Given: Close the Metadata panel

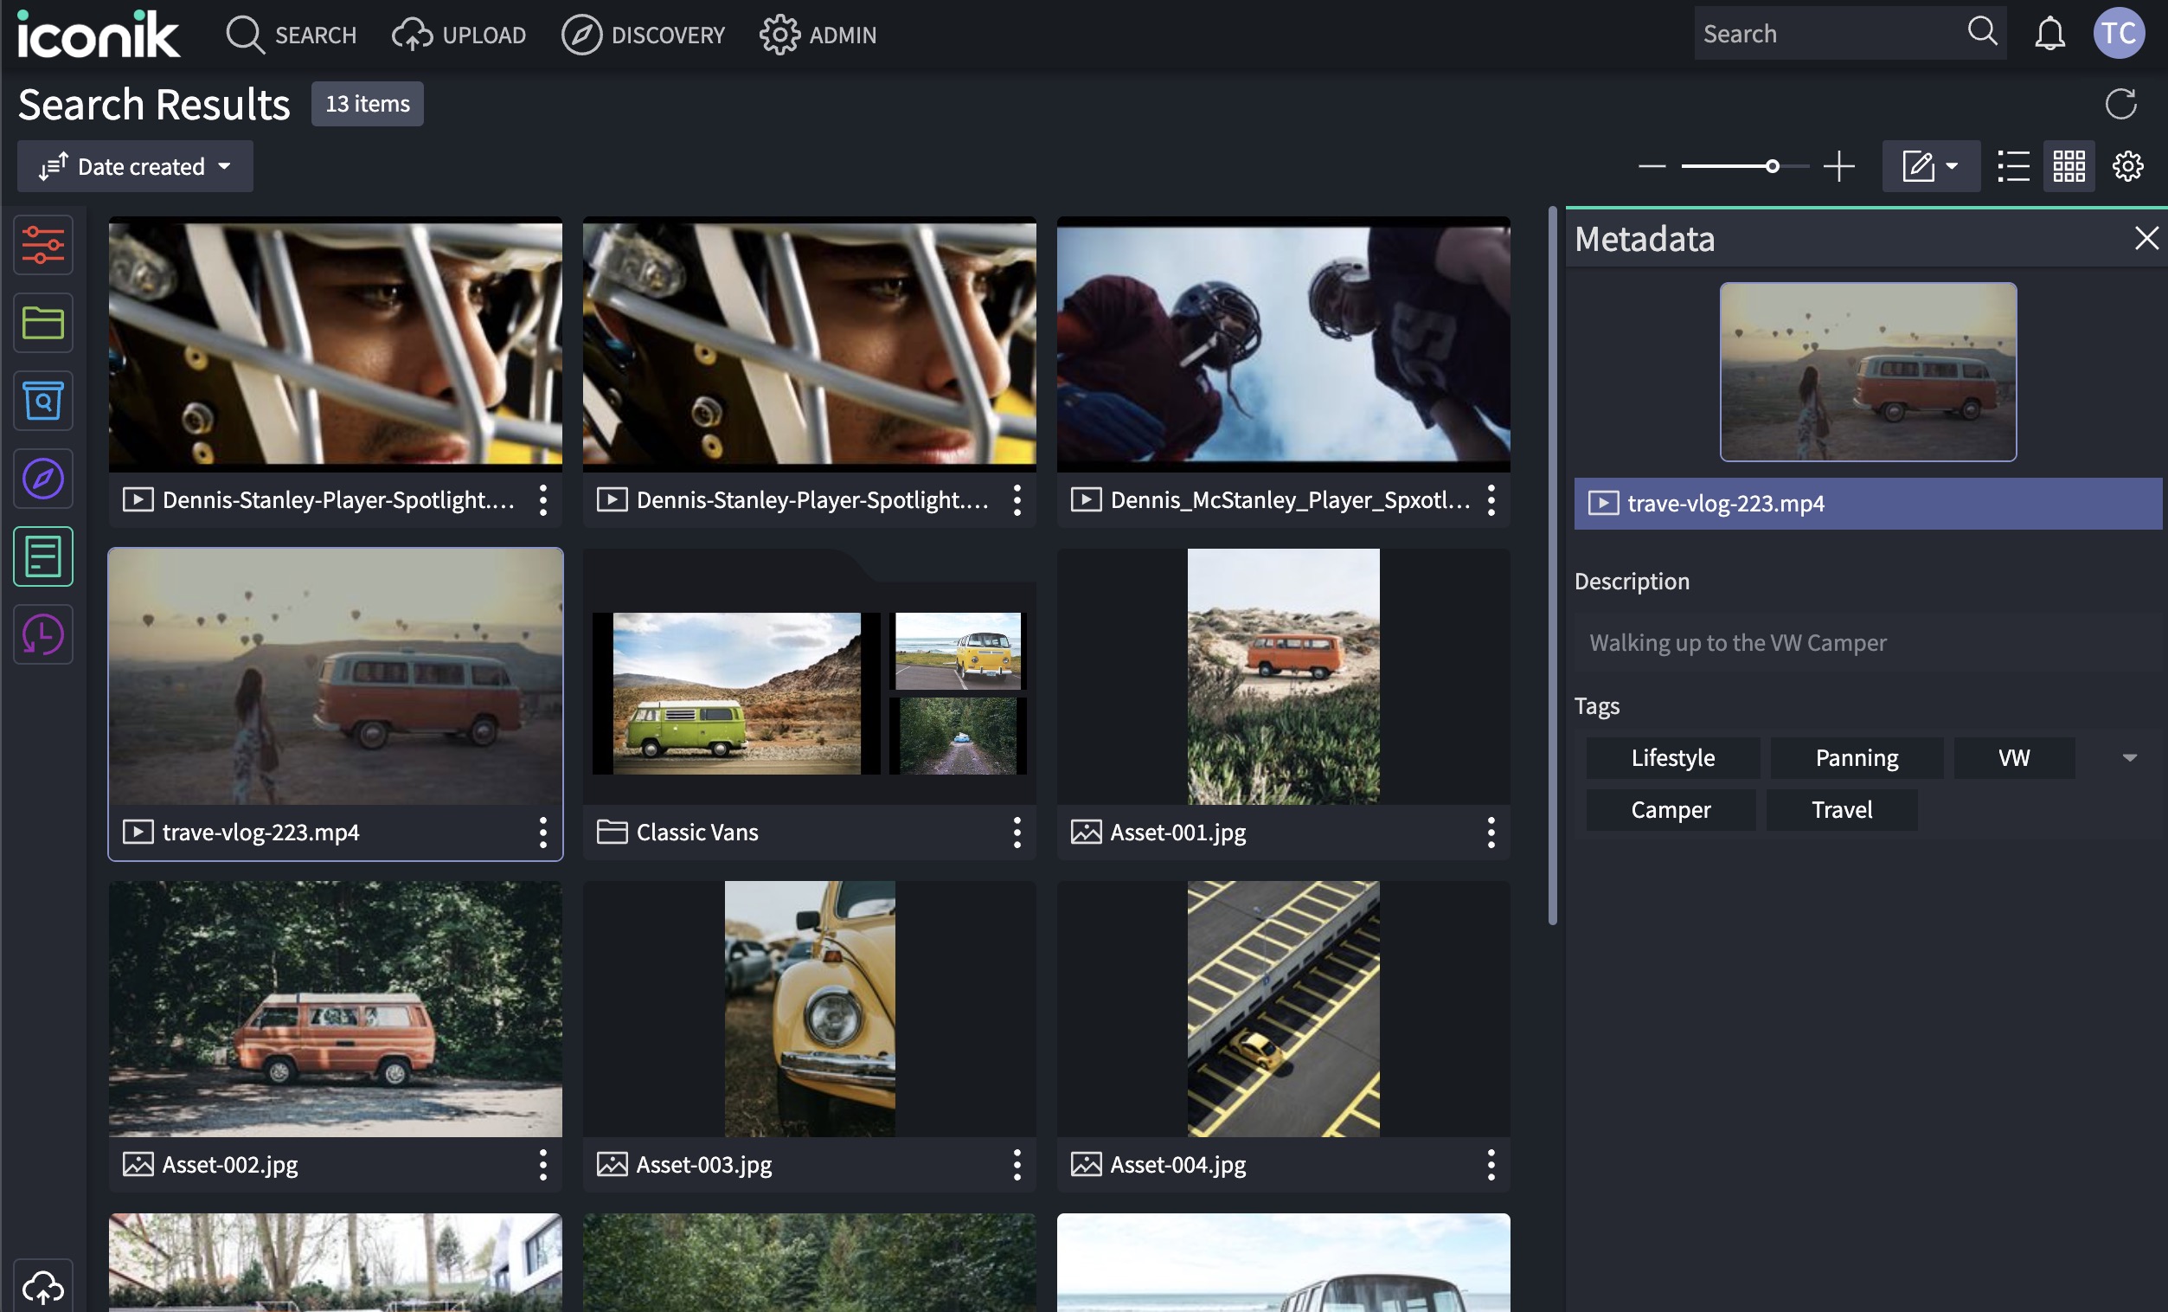Looking at the screenshot, I should pyautogui.click(x=2145, y=239).
